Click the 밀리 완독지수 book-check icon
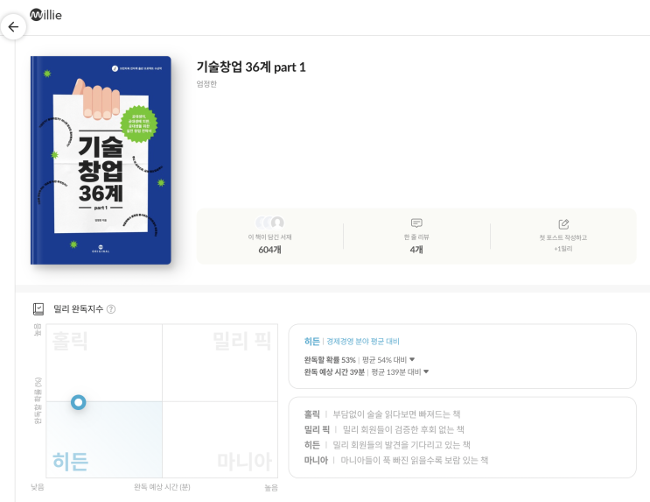This screenshot has width=650, height=502. [x=38, y=308]
